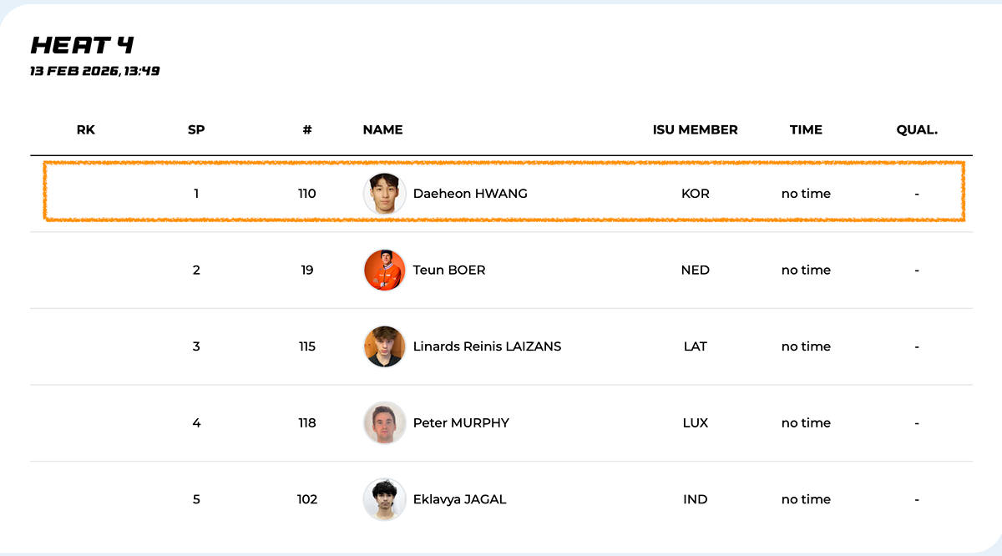Open Teun BOER's name link
This screenshot has height=556, width=1002.
pyautogui.click(x=449, y=270)
